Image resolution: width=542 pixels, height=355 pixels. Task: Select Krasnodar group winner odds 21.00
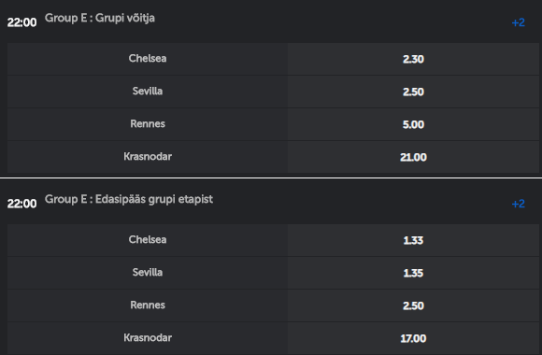413,157
